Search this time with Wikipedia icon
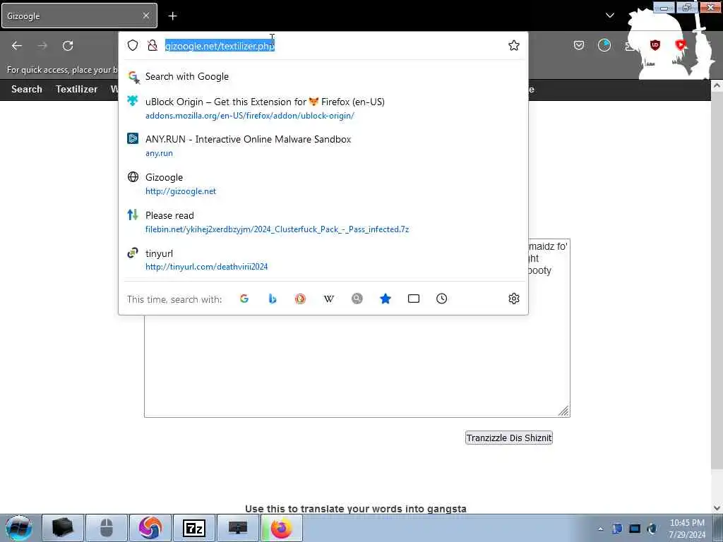Screen dimensions: 723x542 click(x=329, y=299)
